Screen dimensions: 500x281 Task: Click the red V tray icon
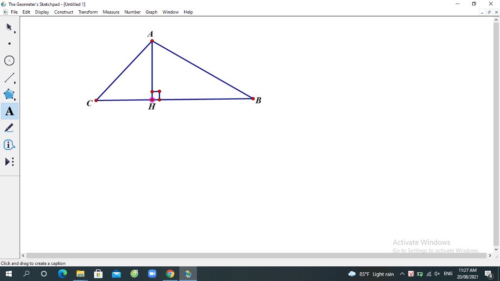coord(411,274)
